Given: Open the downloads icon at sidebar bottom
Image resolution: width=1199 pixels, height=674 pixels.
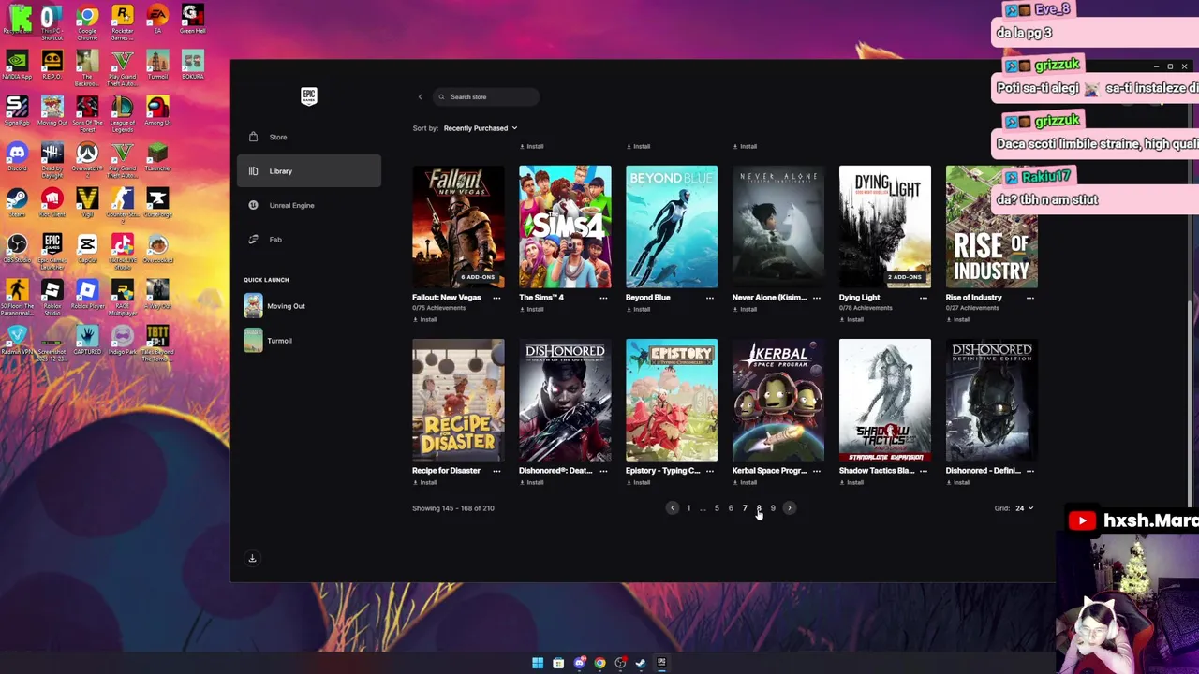Looking at the screenshot, I should [252, 558].
